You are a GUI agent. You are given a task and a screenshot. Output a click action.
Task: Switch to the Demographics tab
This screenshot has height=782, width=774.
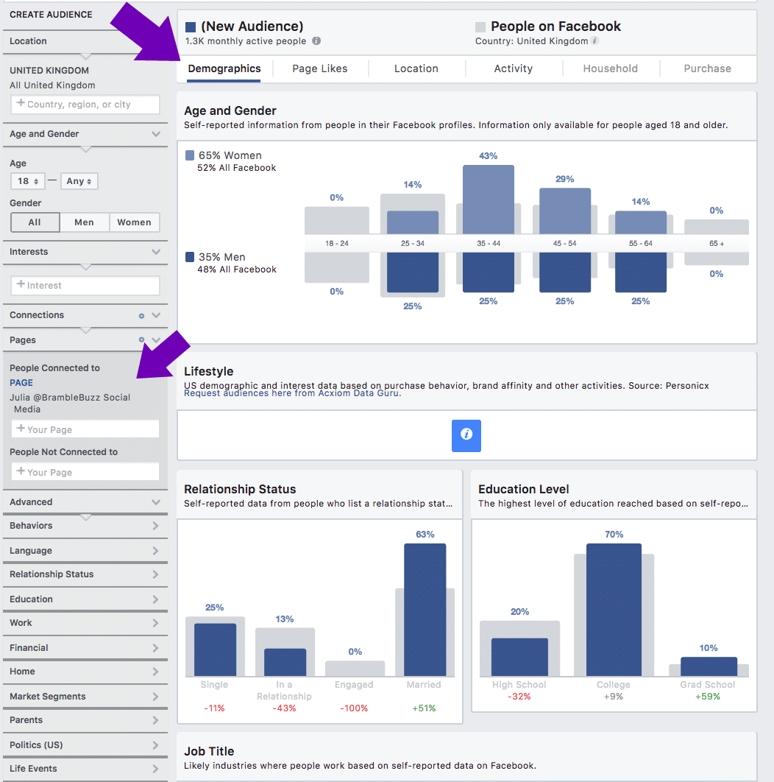pyautogui.click(x=224, y=68)
